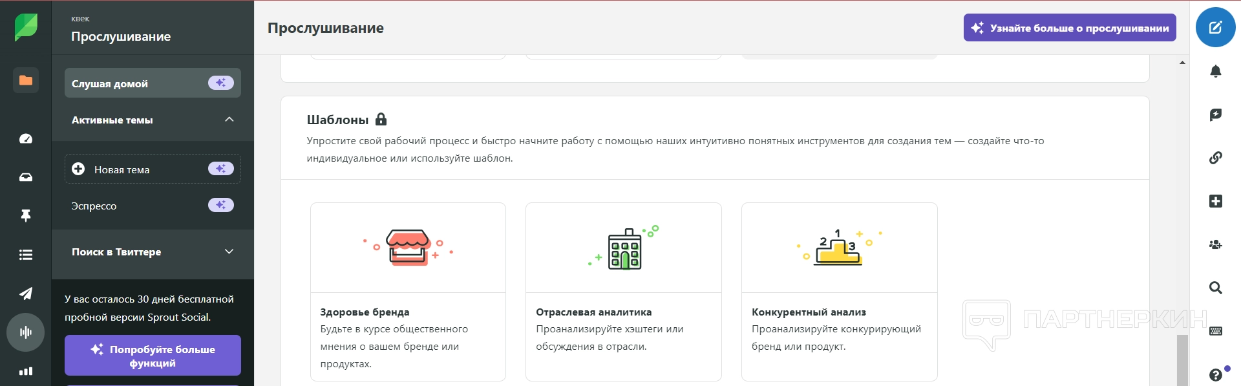Click the pin icon in left sidebar
The image size is (1241, 386).
coord(26,216)
